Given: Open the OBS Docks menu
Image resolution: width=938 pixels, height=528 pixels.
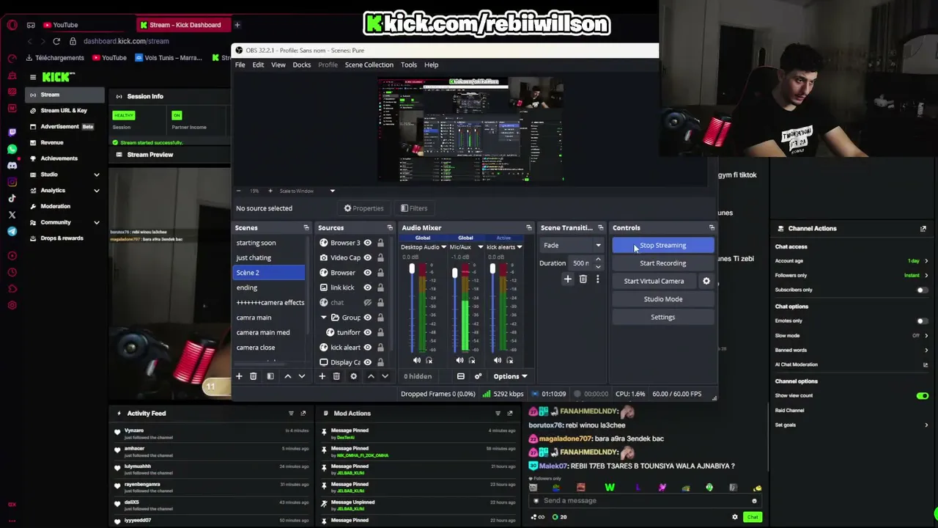Looking at the screenshot, I should (301, 65).
